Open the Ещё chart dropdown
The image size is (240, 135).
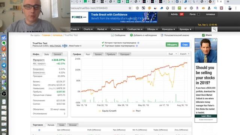pos(172,54)
